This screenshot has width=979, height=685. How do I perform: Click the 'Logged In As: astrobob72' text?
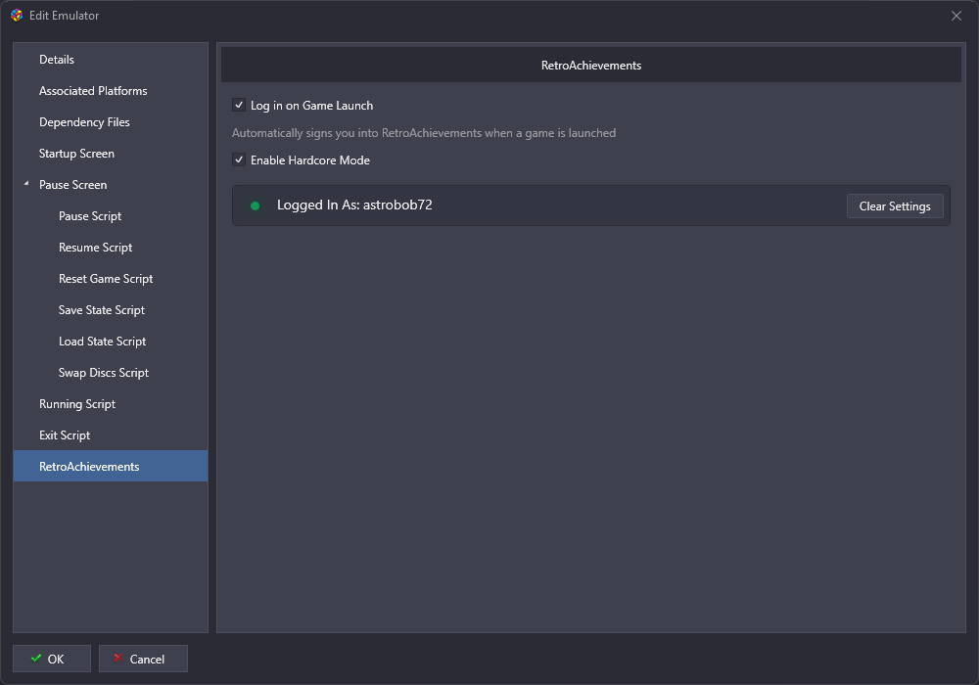tap(354, 205)
